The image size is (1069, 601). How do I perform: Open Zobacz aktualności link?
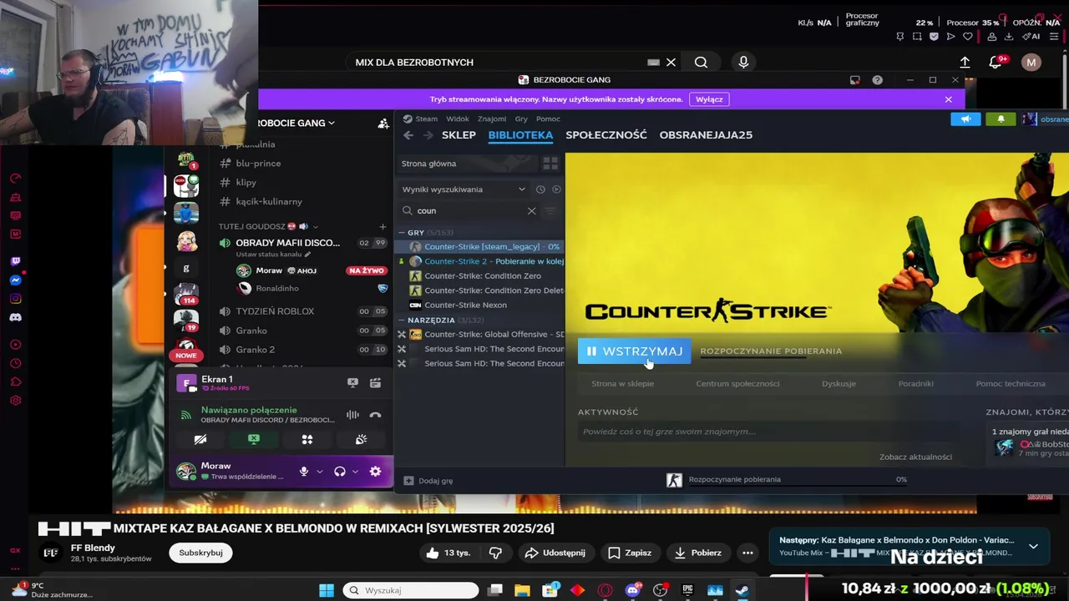pyautogui.click(x=915, y=457)
